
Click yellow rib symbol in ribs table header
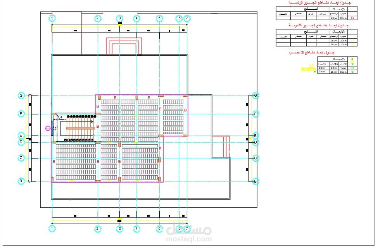tap(352, 62)
